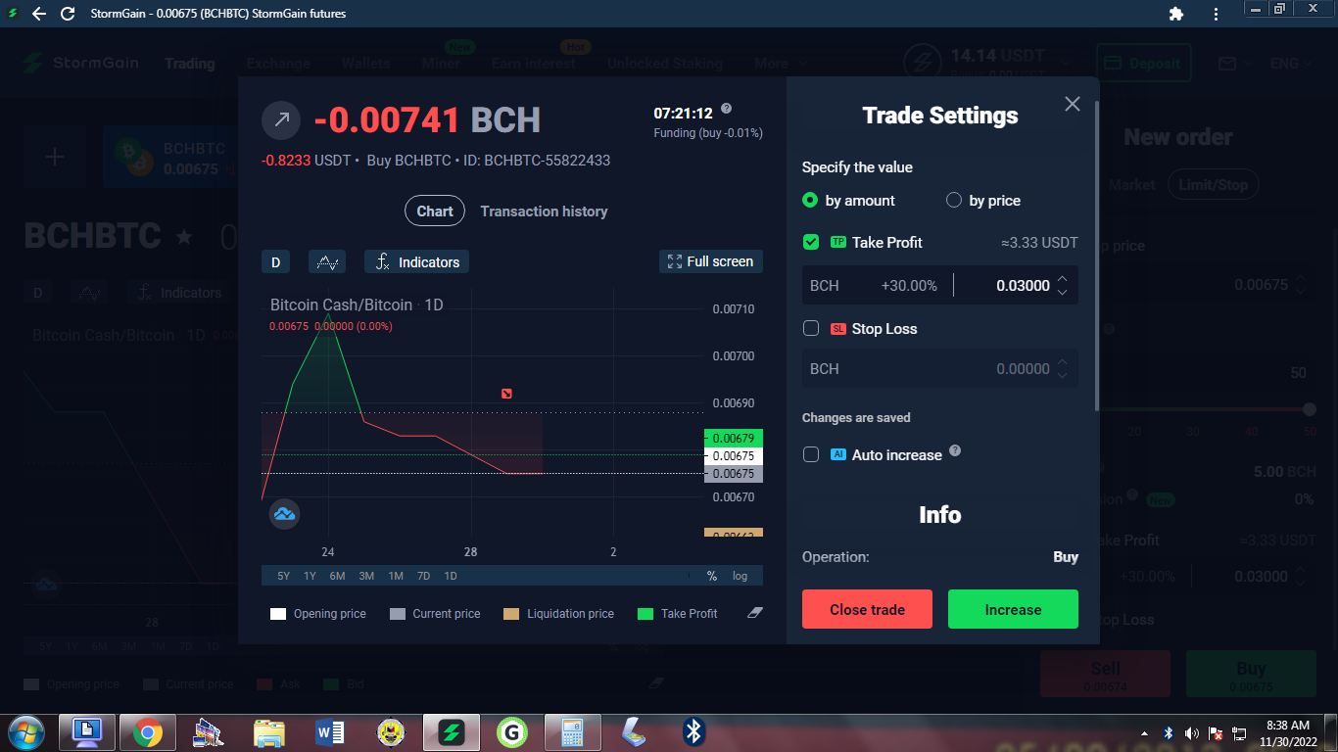Switch to the Transaction history tab
1338x752 pixels.
click(544, 211)
